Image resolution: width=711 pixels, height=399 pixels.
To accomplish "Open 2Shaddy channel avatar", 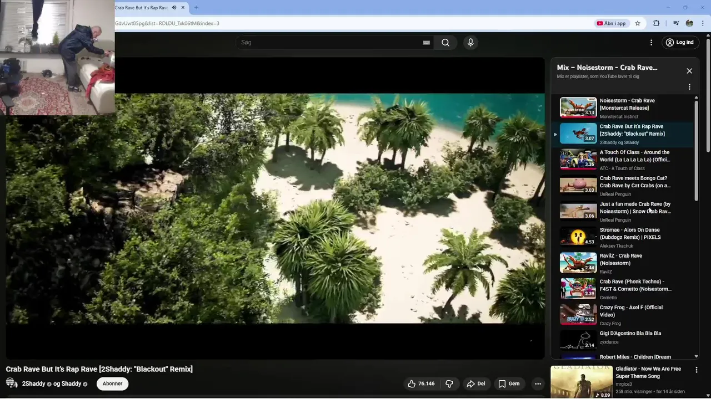I will tap(12, 383).
